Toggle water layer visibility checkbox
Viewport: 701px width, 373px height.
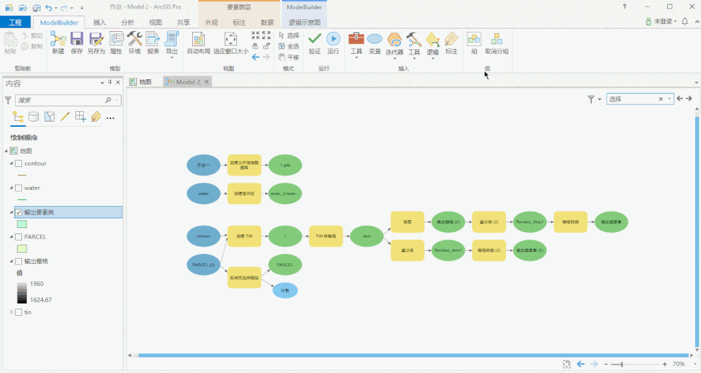[x=19, y=188]
